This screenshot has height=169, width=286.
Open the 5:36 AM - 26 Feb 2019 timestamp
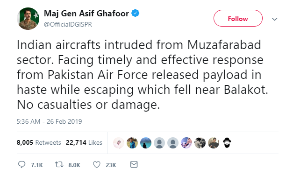[x=49, y=121]
